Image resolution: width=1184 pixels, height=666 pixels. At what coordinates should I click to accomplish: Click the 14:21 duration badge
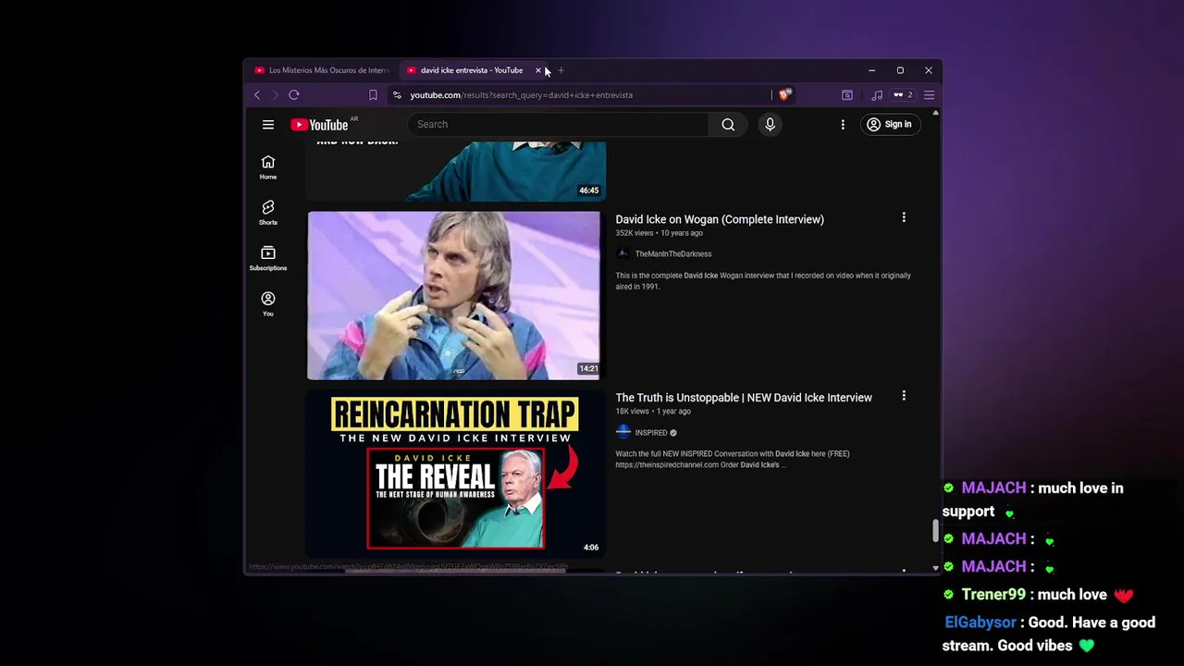(x=588, y=369)
